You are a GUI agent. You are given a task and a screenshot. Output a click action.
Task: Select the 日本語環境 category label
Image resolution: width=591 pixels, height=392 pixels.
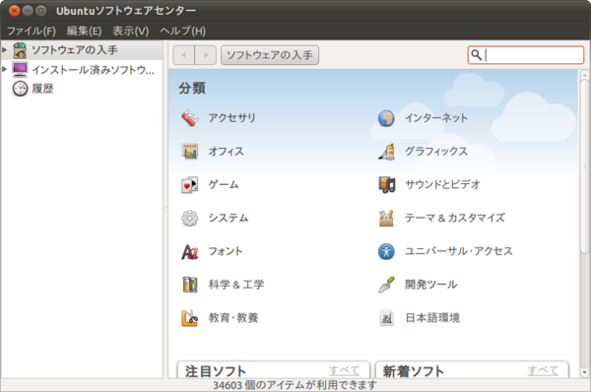click(x=432, y=318)
